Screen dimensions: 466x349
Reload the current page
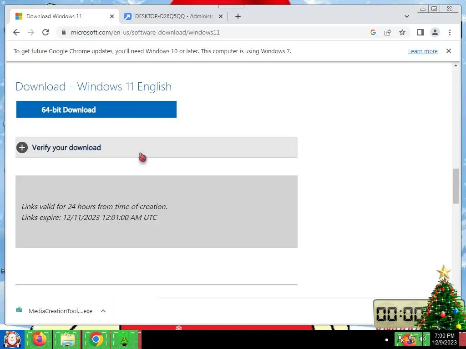[46, 32]
